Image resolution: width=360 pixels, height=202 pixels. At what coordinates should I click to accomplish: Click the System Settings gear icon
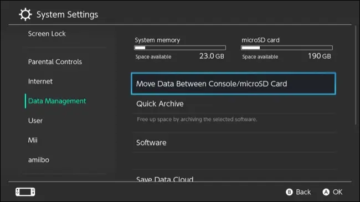point(25,14)
